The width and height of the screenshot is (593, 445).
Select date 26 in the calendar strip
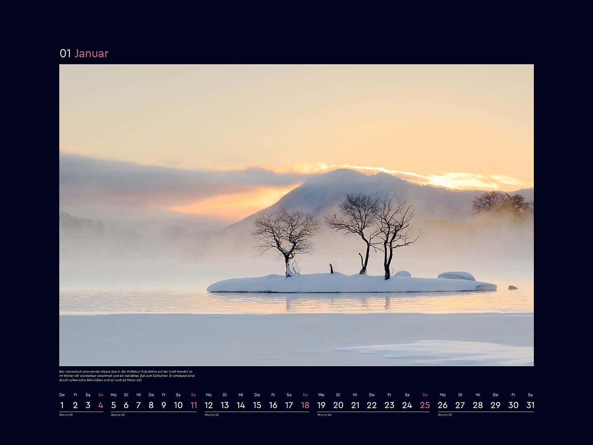443,405
